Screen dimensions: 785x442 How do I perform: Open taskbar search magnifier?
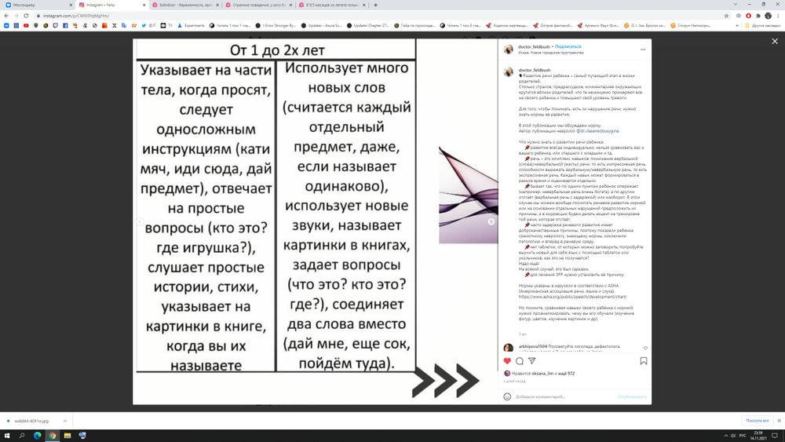(x=22, y=436)
